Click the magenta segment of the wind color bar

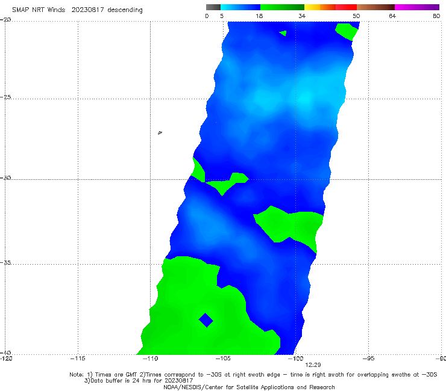[x=417, y=7]
